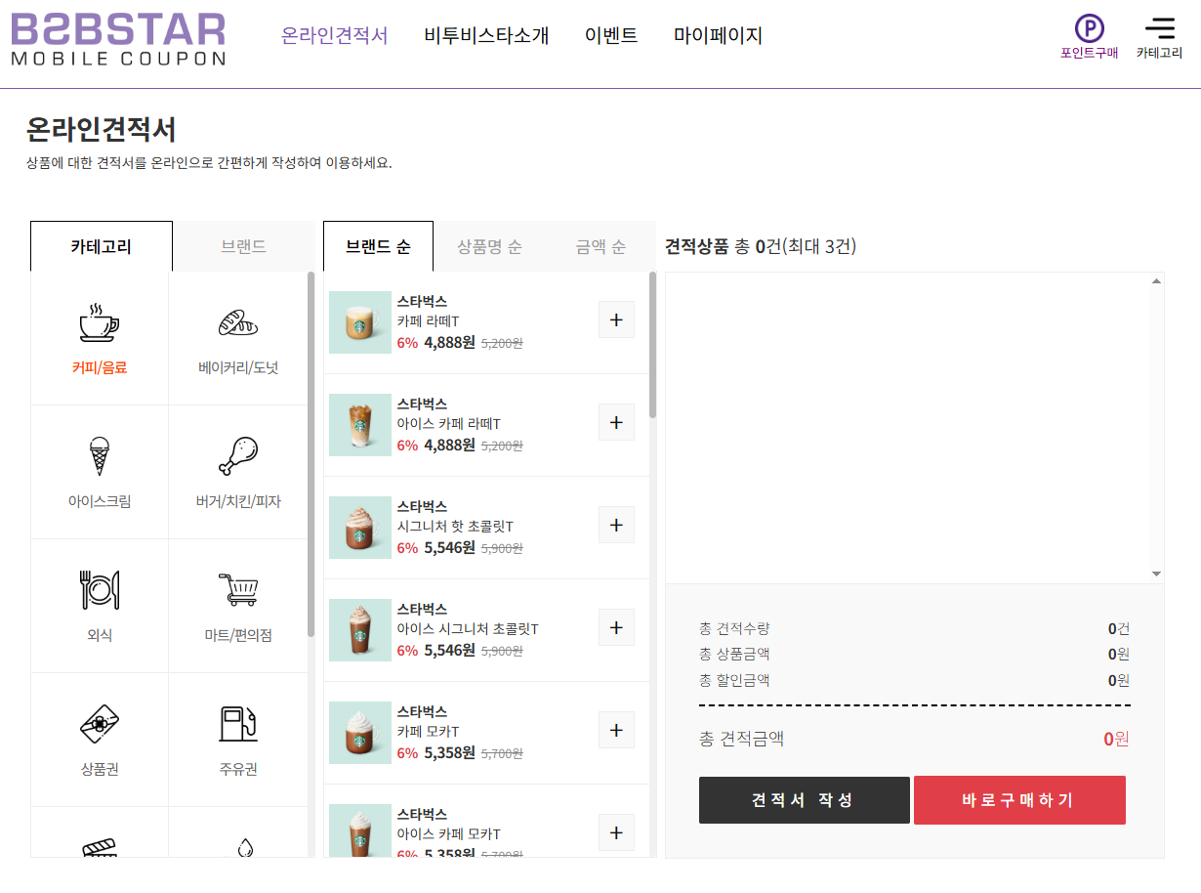The height and width of the screenshot is (893, 1201).
Task: Add 스타벅스 카페 라떼T with plus button
Action: (x=616, y=319)
